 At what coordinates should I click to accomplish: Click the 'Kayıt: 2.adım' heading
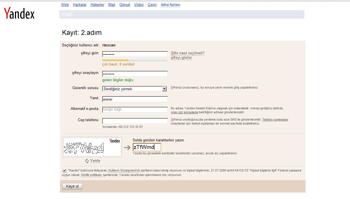pos(82,33)
